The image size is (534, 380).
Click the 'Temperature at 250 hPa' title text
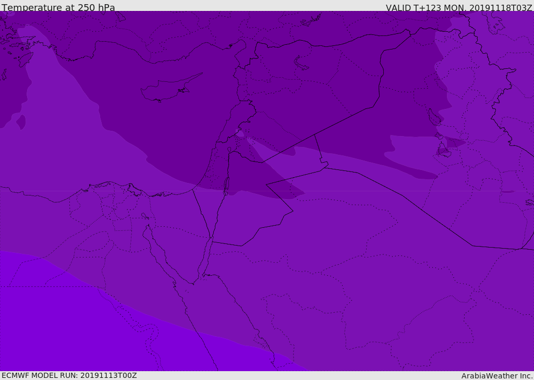click(x=58, y=7)
